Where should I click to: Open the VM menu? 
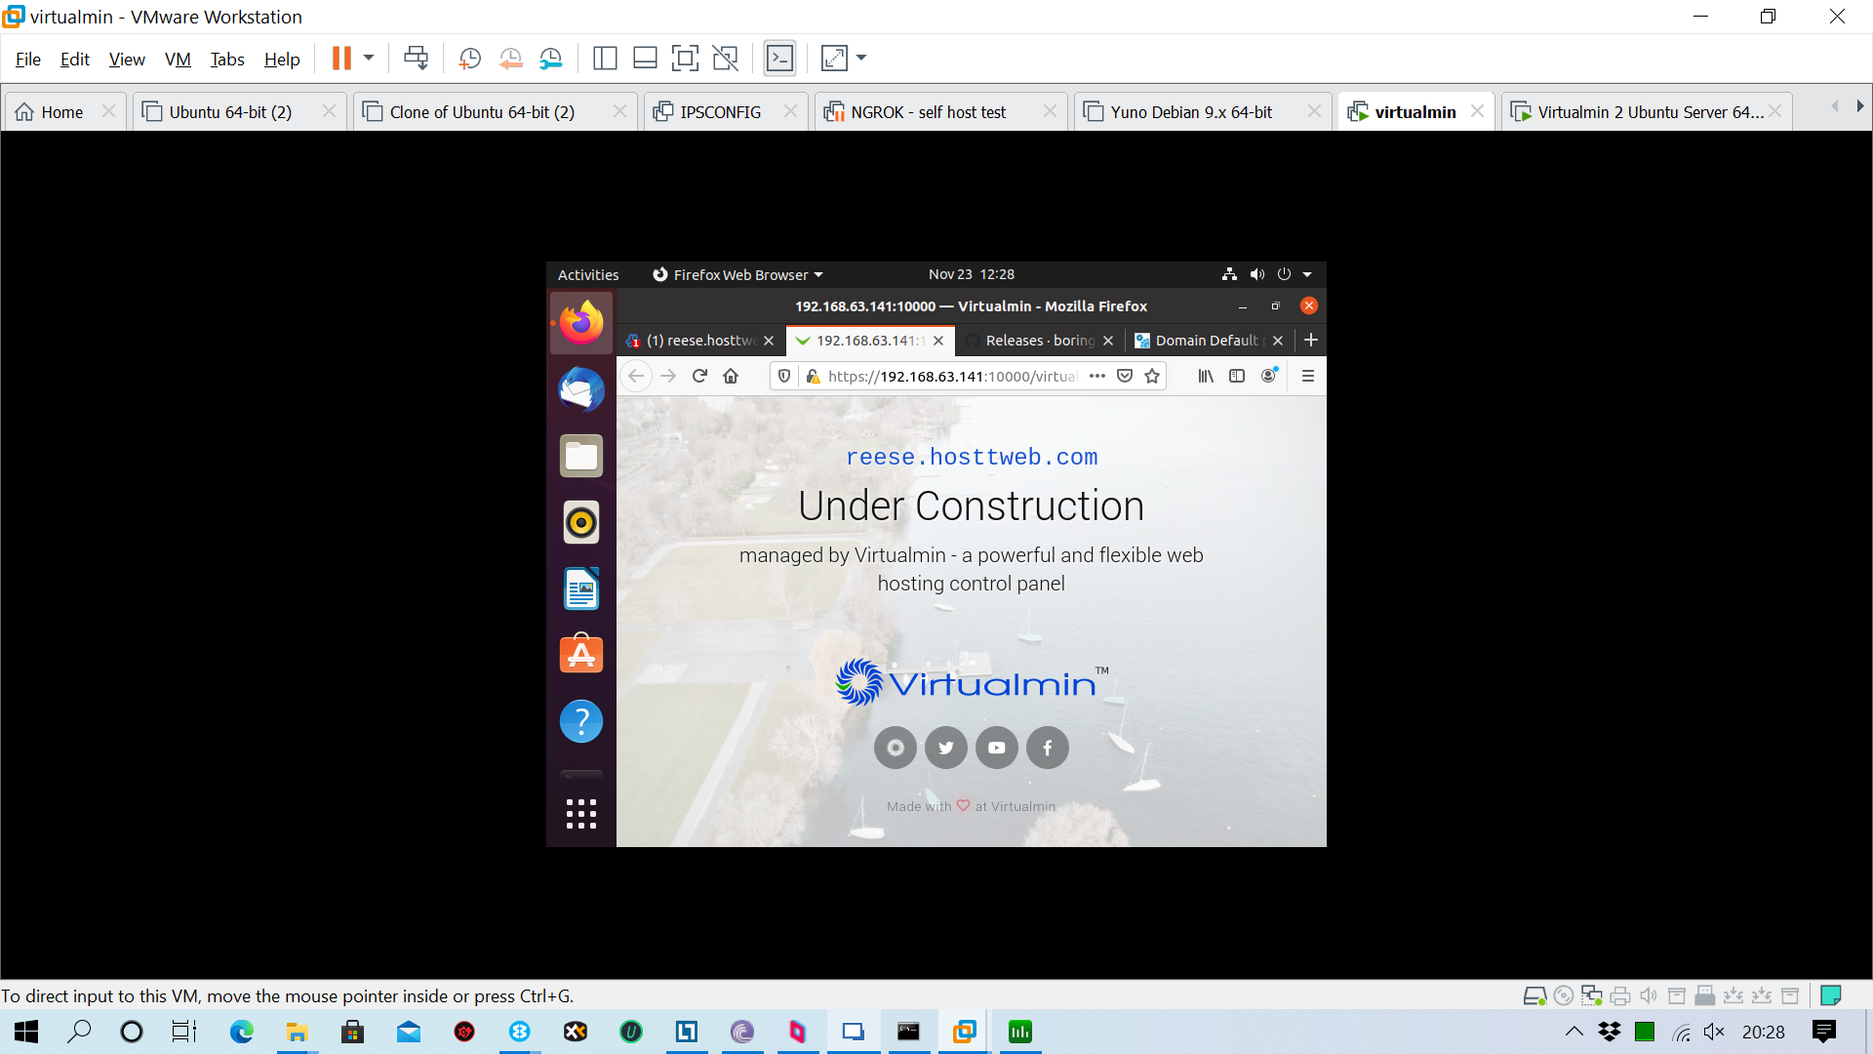point(178,60)
